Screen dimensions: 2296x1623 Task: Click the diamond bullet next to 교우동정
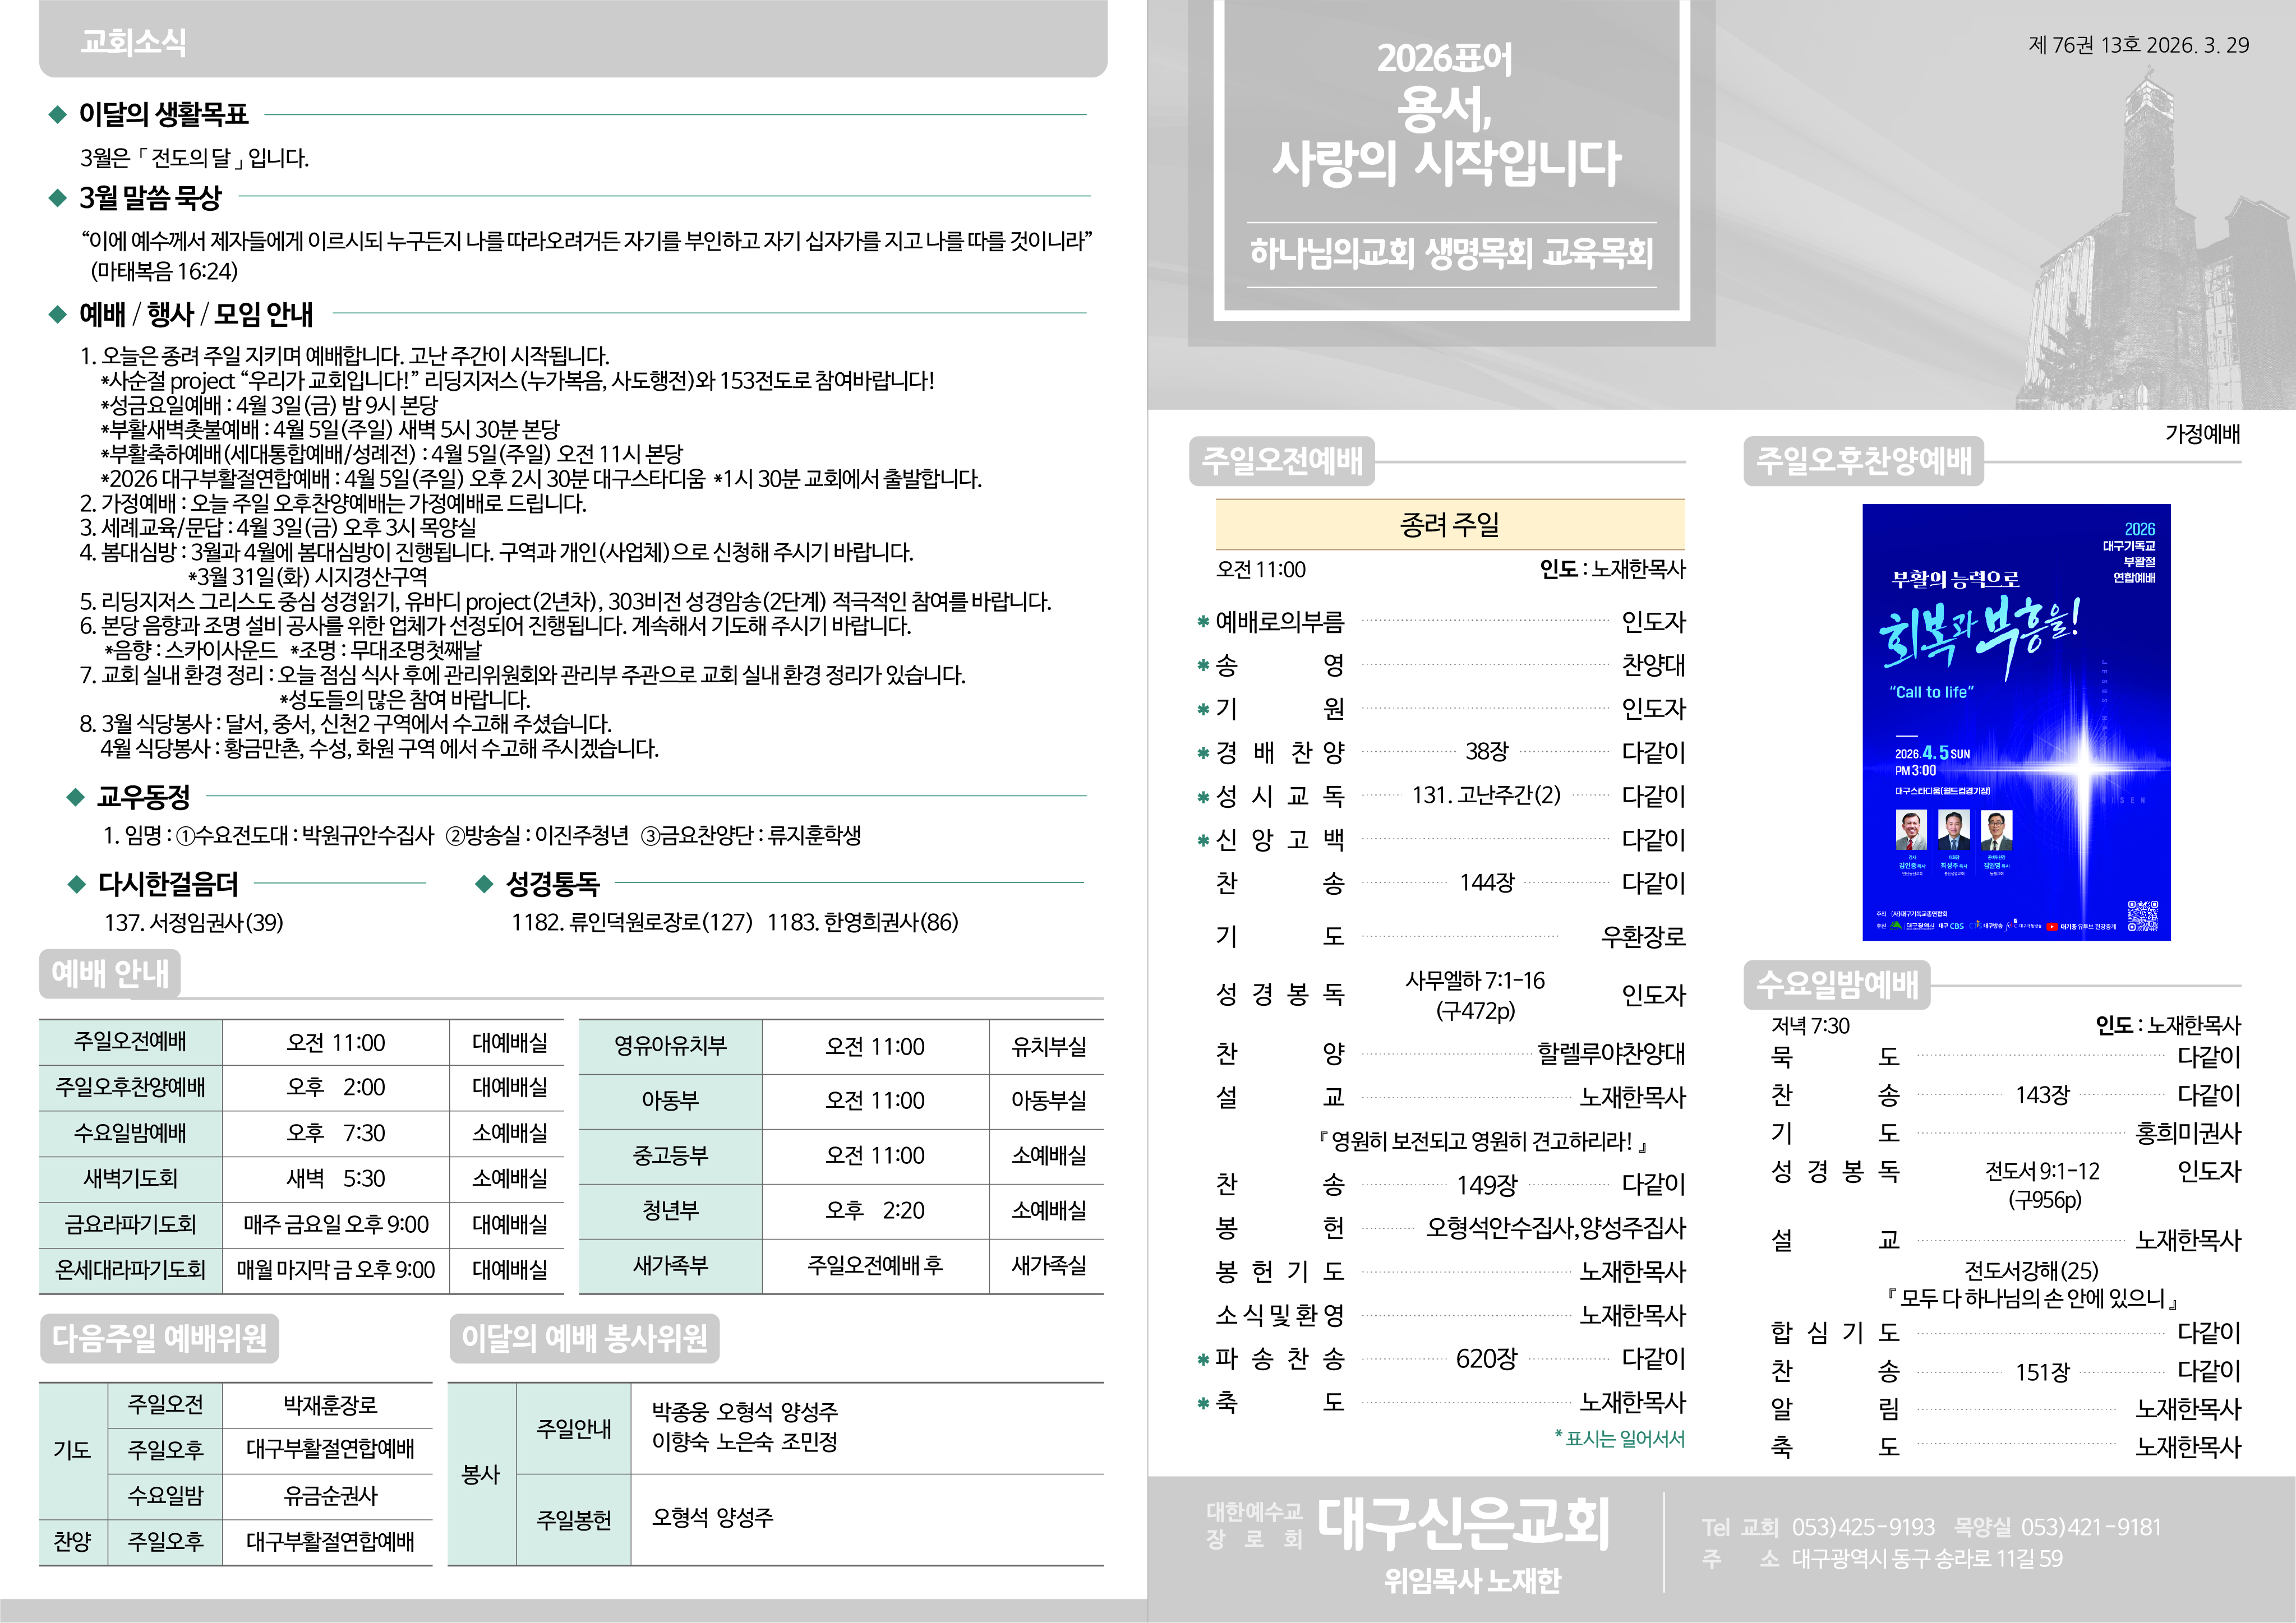pyautogui.click(x=75, y=797)
